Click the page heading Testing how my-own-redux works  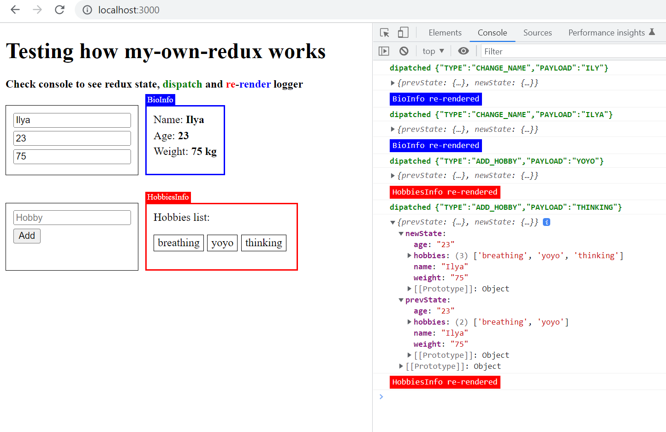166,51
